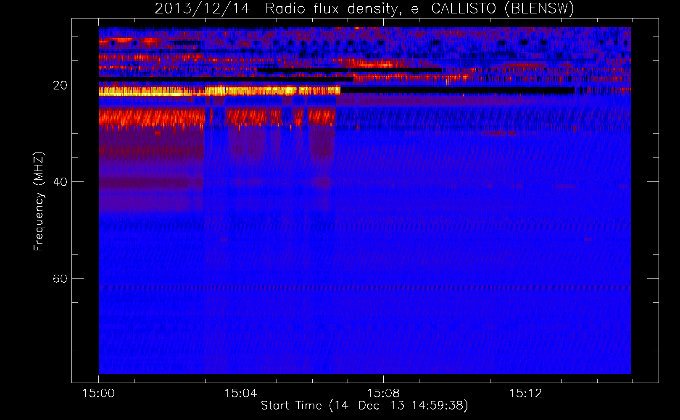Click the bright yellow emission band near 20 MHz
The width and height of the screenshot is (680, 420).
tap(219, 91)
